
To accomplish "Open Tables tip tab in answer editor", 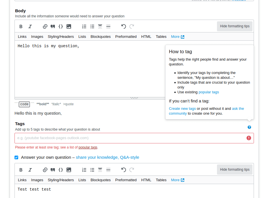I will [x=161, y=180].
